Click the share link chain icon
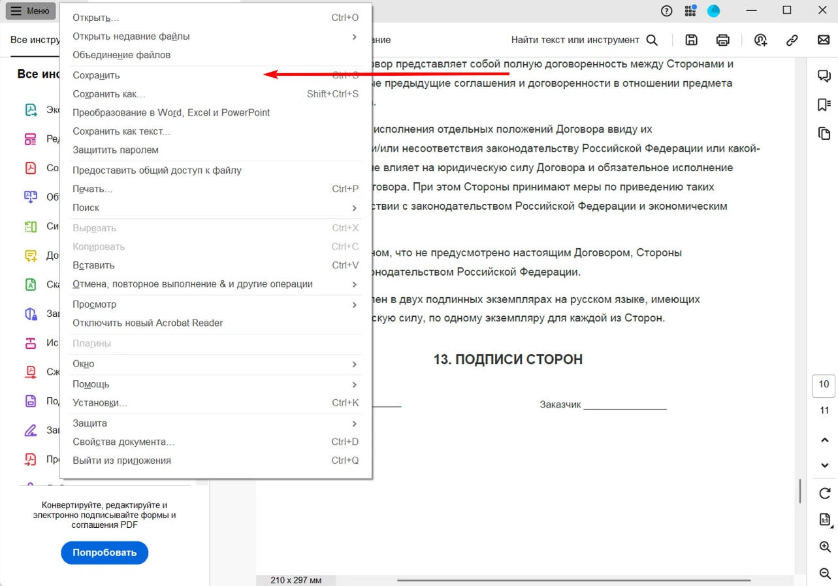Image resolution: width=838 pixels, height=586 pixels. 792,40
